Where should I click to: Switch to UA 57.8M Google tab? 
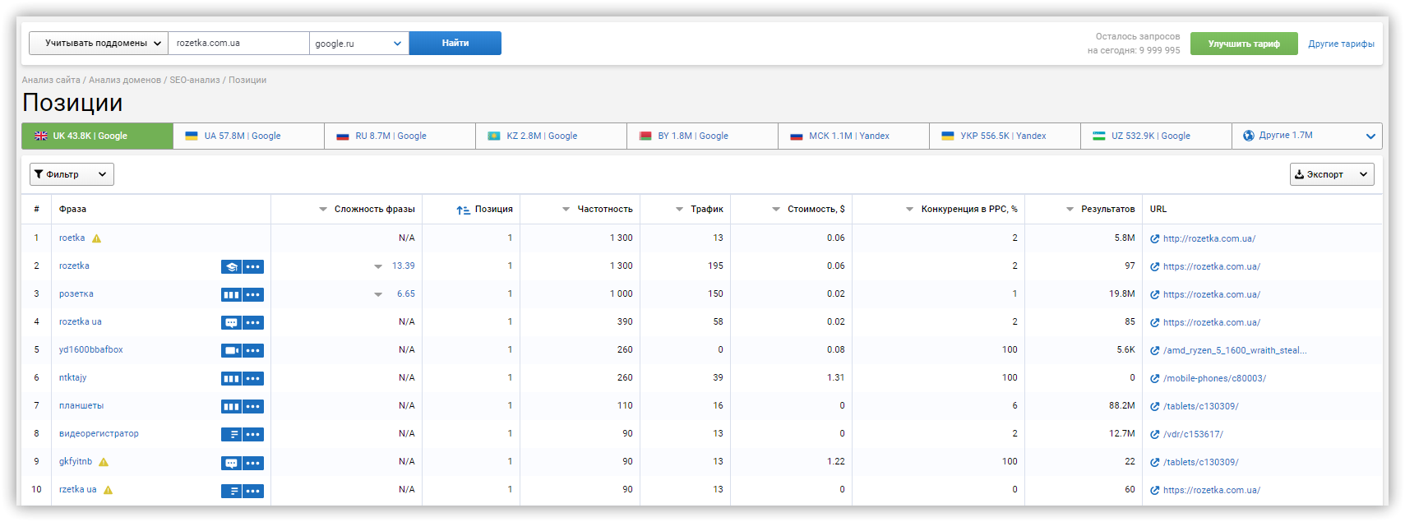coord(249,136)
